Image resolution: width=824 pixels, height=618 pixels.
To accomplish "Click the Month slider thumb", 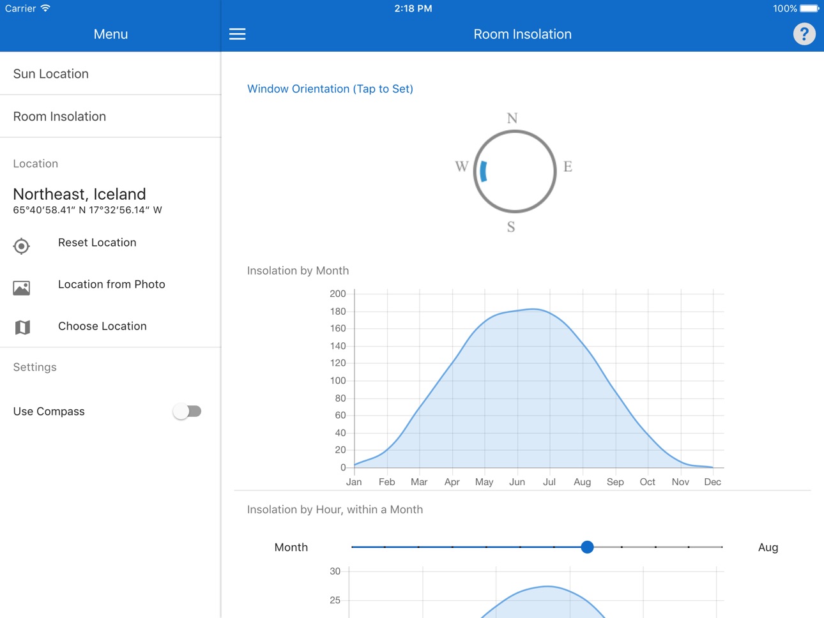I will click(588, 547).
